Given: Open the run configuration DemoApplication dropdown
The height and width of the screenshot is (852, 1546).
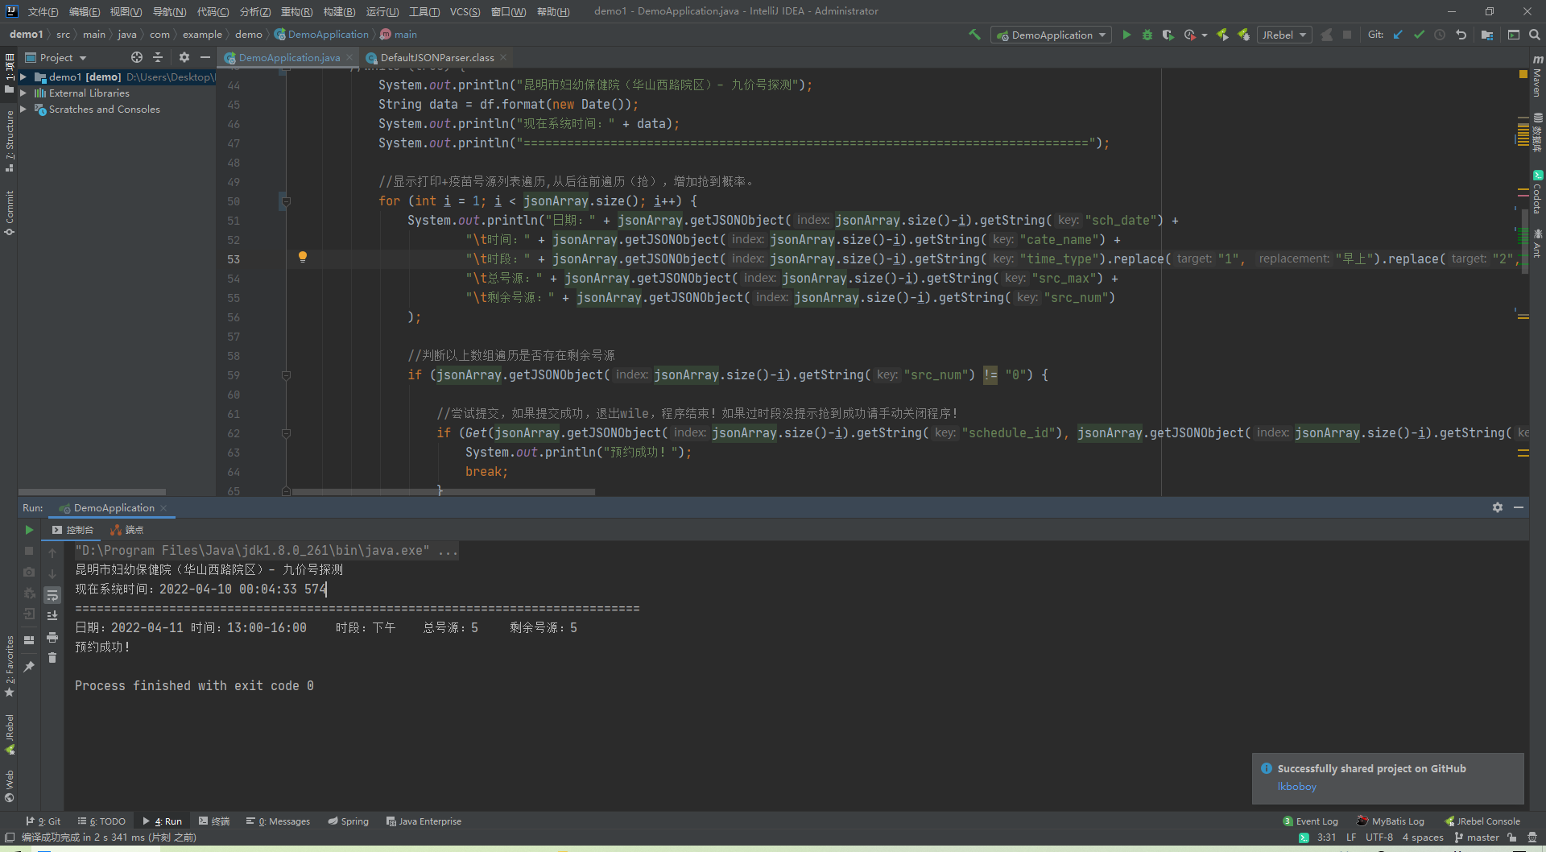Looking at the screenshot, I should pos(1051,35).
